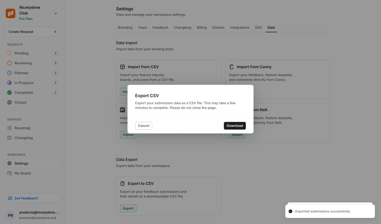381x224 pixels.
Task: Click the success checkmark icon in toast
Action: [291, 211]
